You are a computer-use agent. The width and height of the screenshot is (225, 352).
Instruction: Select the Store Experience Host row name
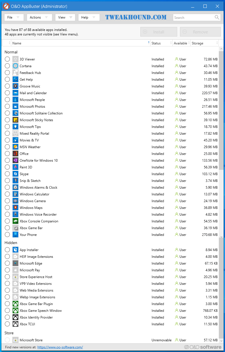click(x=36, y=277)
